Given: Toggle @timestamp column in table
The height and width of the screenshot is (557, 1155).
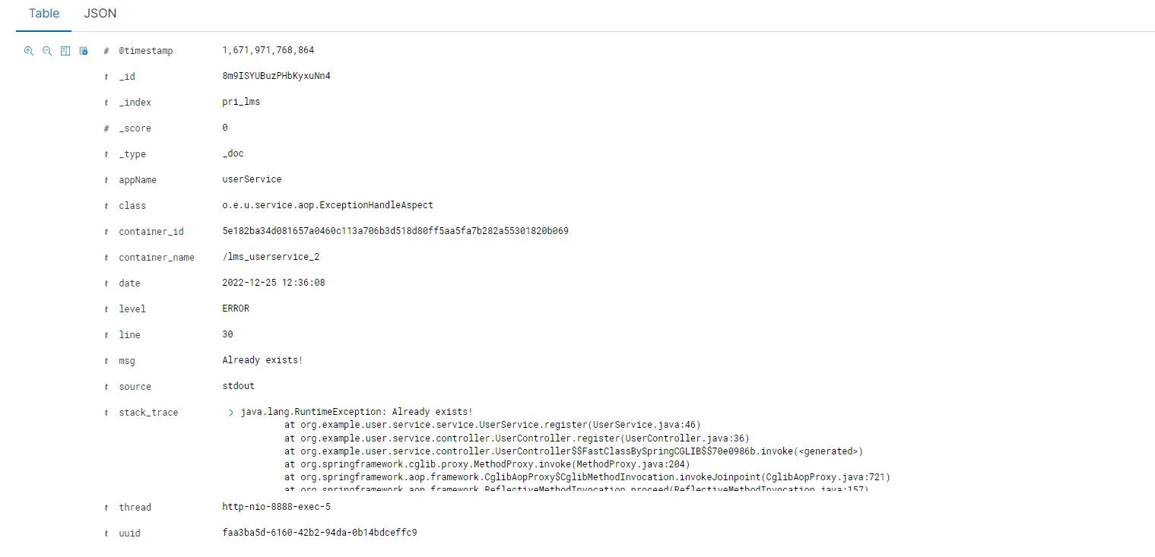Looking at the screenshot, I should click(65, 51).
